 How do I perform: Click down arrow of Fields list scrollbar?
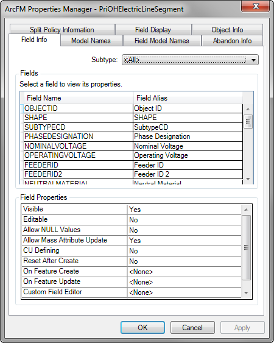[248, 179]
